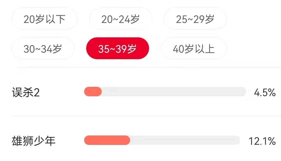
Task: Toggle the highlighted 35~39岁 filter pill
Action: pos(117,49)
